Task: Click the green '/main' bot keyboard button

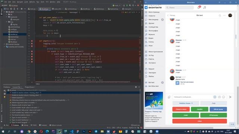Action: (x=186, y=115)
